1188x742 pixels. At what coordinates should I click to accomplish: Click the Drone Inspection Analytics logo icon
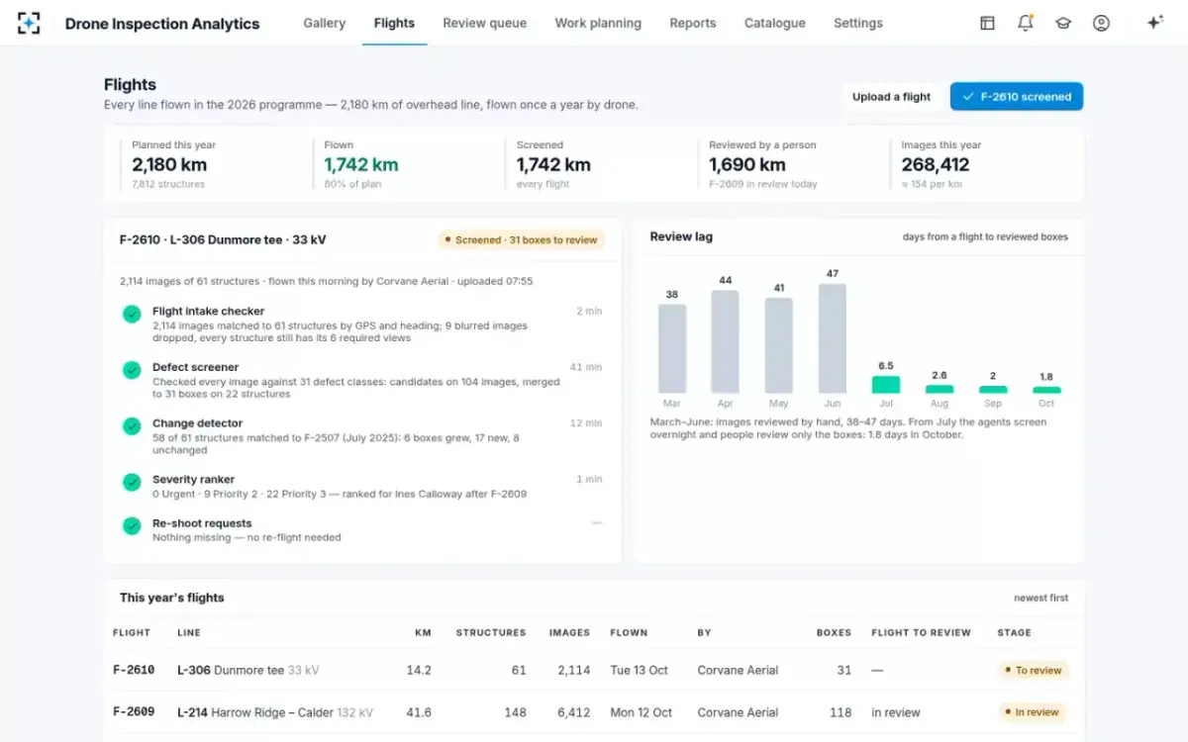pyautogui.click(x=29, y=23)
